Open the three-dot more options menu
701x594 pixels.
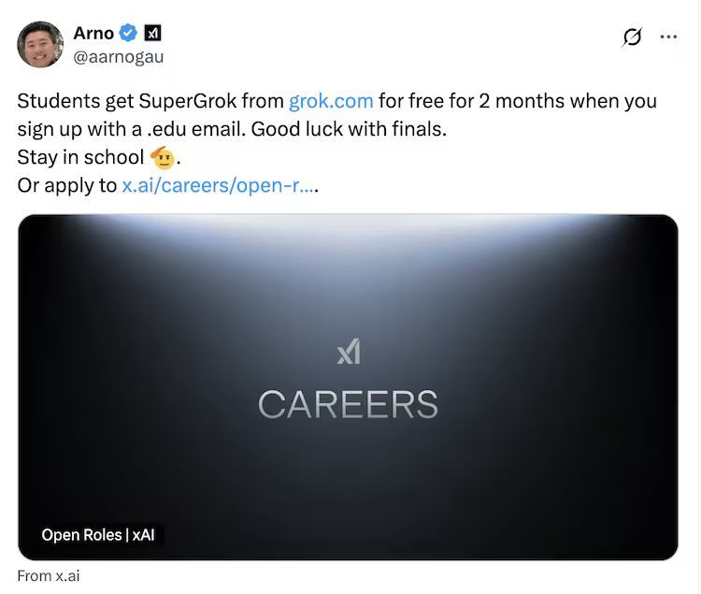coord(668,37)
